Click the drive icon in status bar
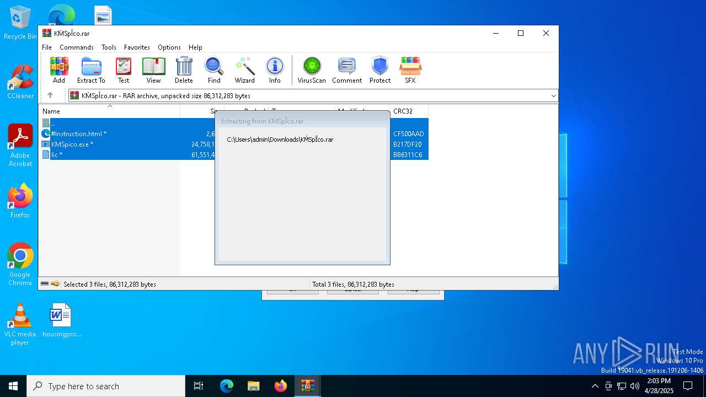The width and height of the screenshot is (706, 397). pos(45,284)
